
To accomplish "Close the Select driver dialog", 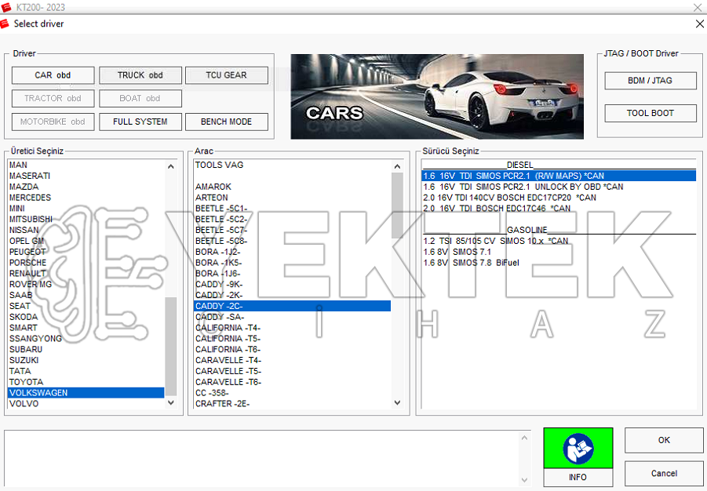I will 699,24.
